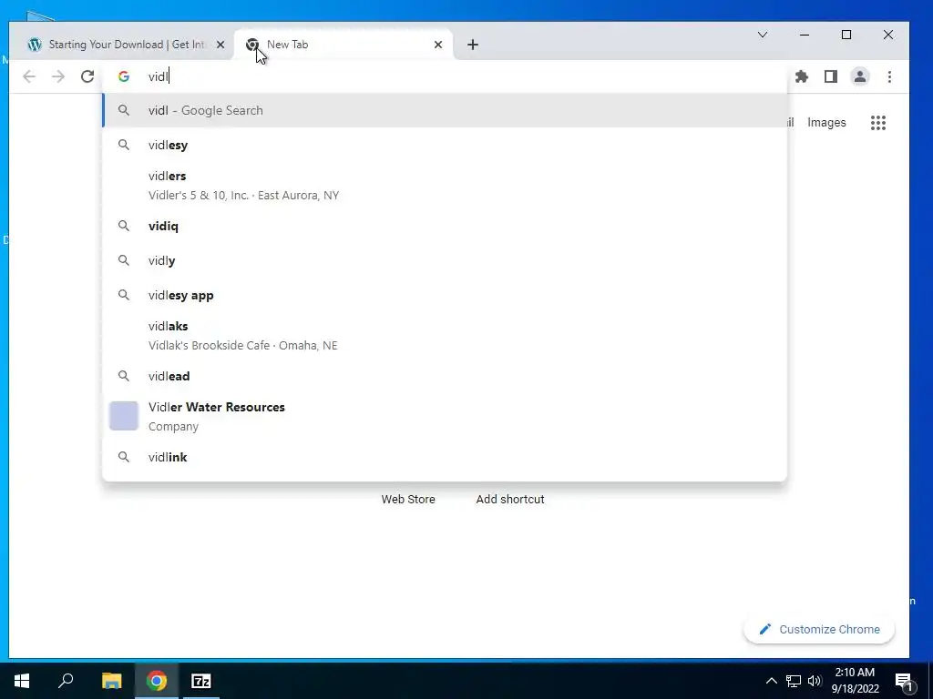This screenshot has width=933, height=699.
Task: Click the back navigation arrow
Action: coord(29,76)
